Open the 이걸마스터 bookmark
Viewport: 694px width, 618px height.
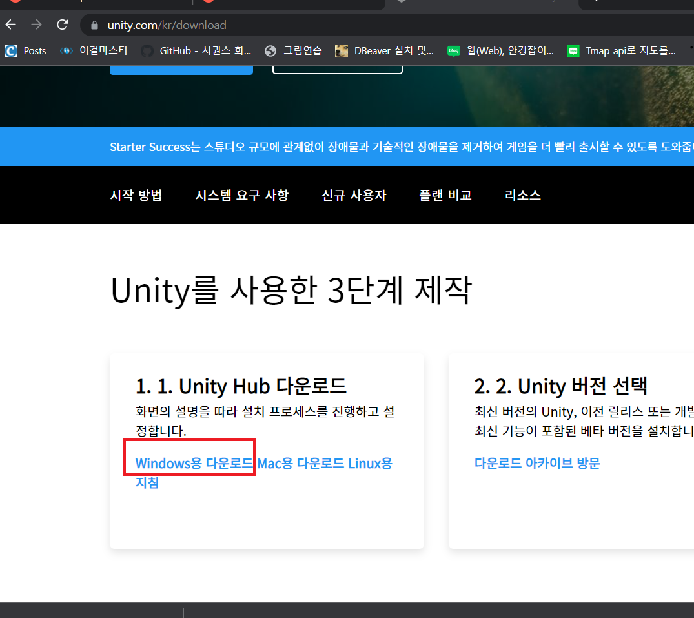point(94,51)
